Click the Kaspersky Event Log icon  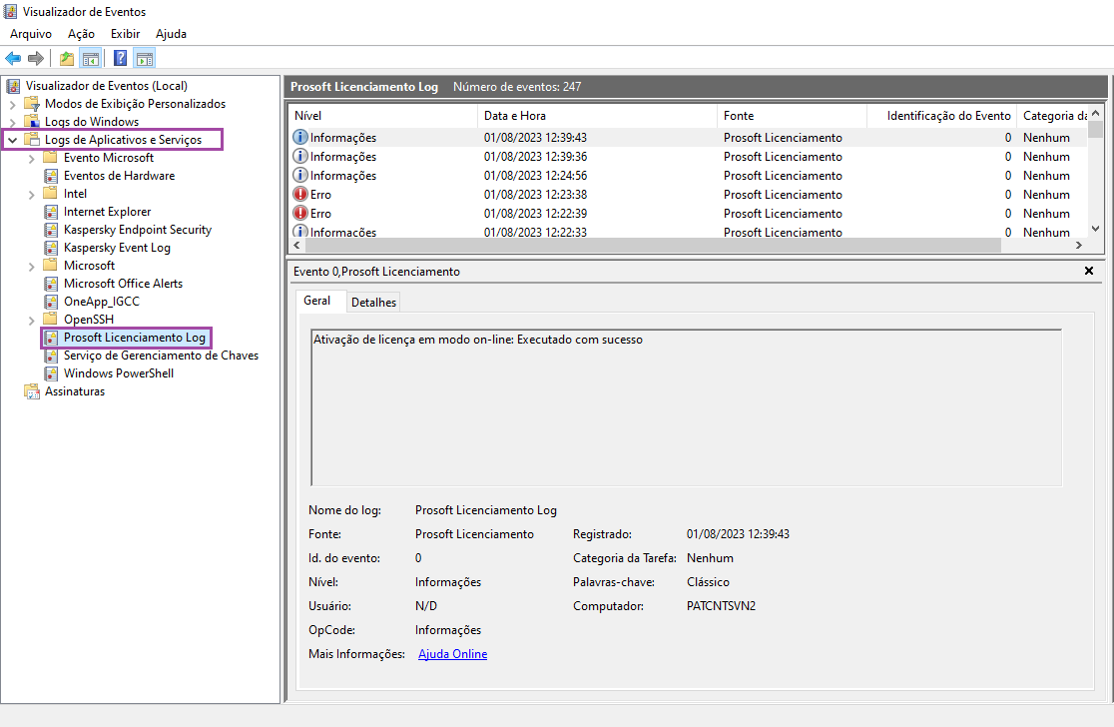pos(51,248)
